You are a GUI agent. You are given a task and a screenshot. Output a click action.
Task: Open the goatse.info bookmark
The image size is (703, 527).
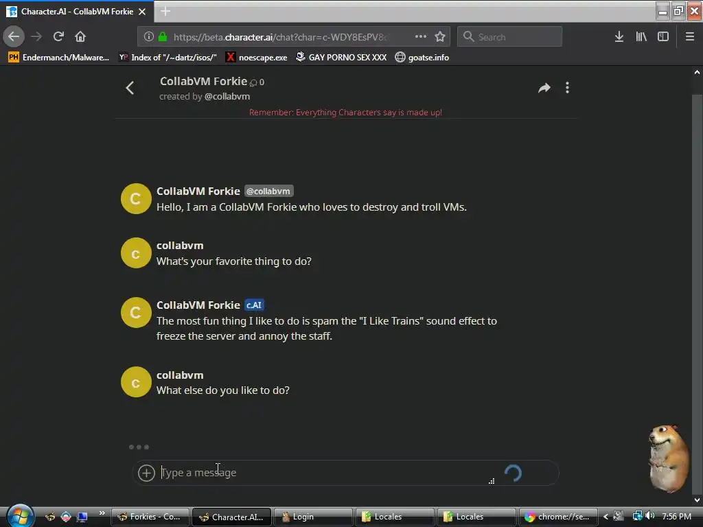[422, 58]
